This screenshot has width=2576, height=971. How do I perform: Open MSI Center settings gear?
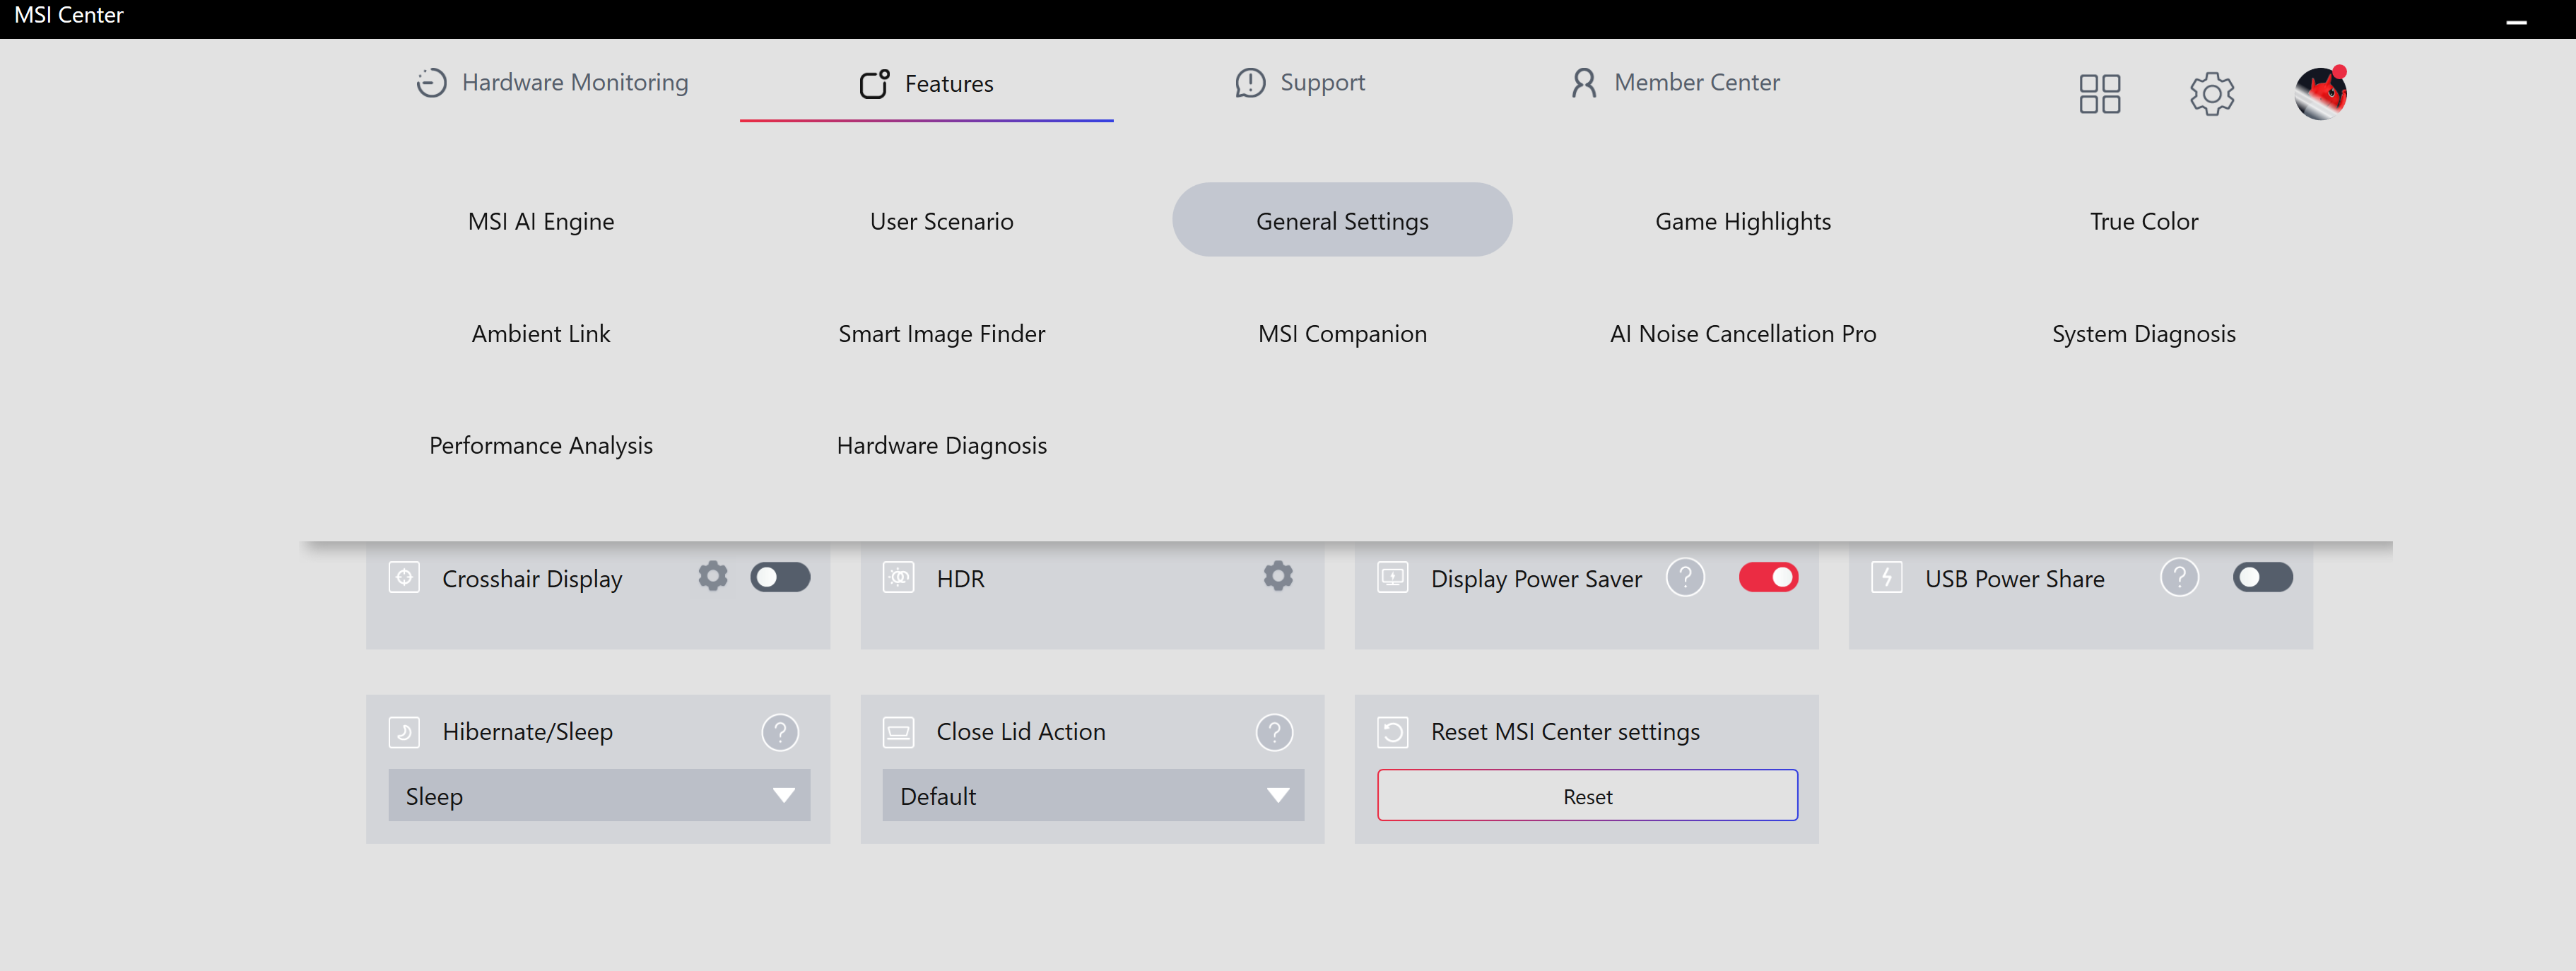[2211, 93]
